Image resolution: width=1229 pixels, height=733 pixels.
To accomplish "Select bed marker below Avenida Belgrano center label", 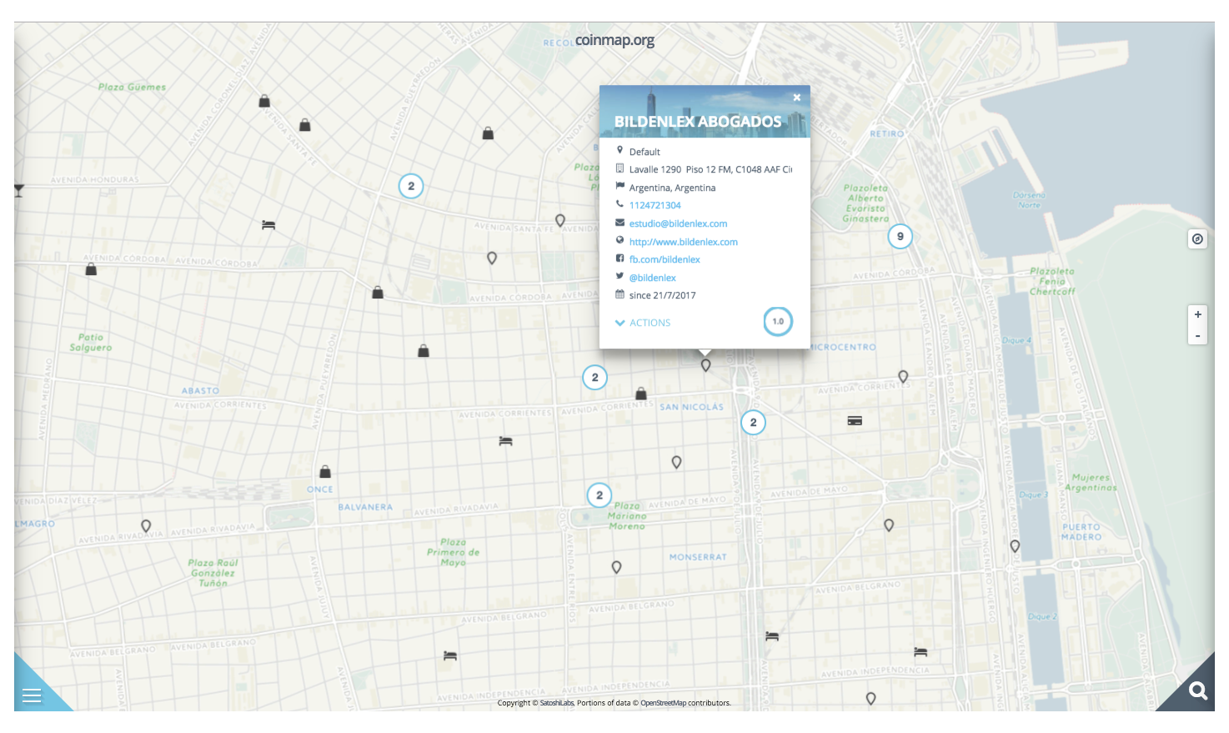I will click(x=450, y=656).
